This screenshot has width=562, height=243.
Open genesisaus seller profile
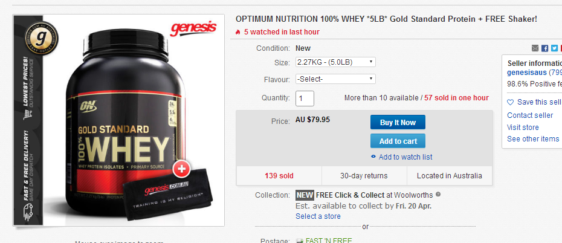527,73
